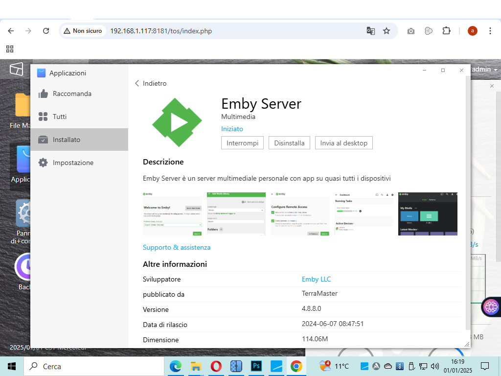Open notifications from the taskbar

pyautogui.click(x=484, y=366)
